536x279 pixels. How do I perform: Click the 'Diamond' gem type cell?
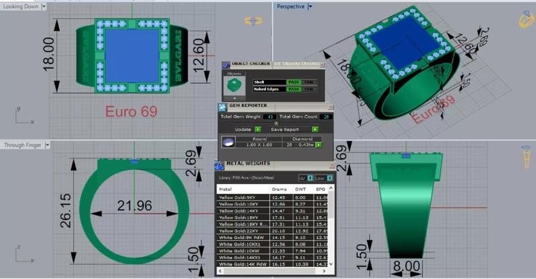(x=302, y=139)
